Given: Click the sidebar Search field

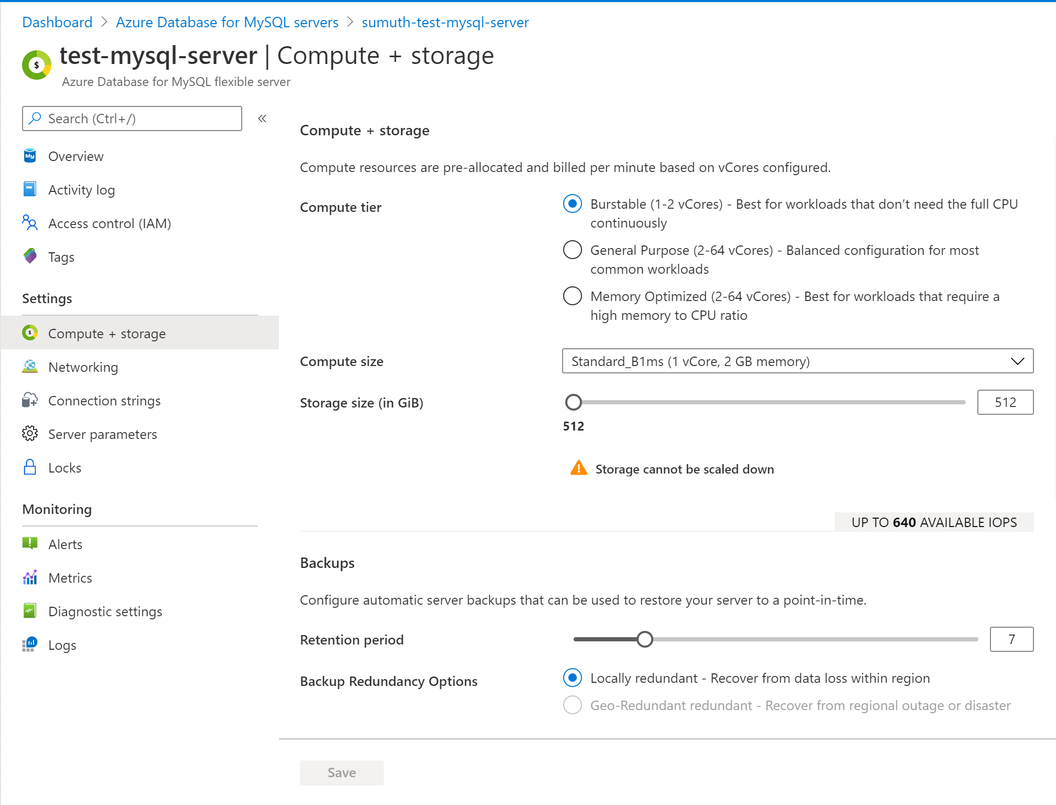Looking at the screenshot, I should pos(132,119).
